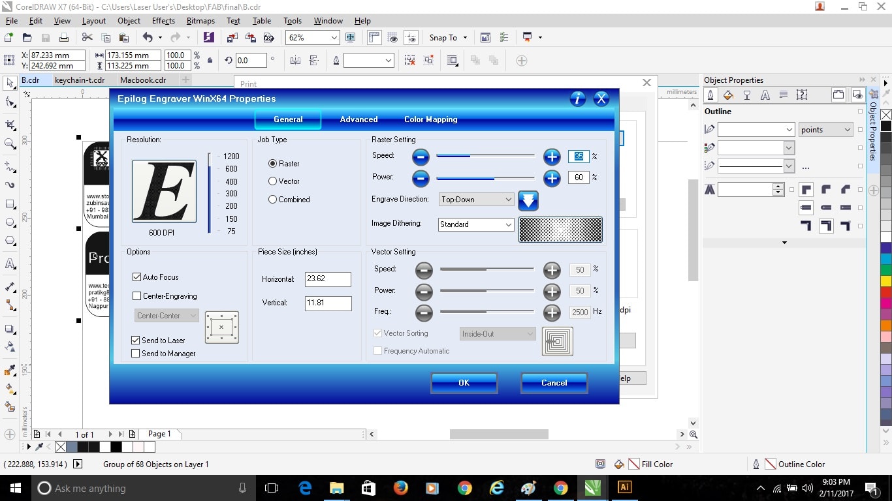
Task: Increase raster power with plus button
Action: coord(552,177)
